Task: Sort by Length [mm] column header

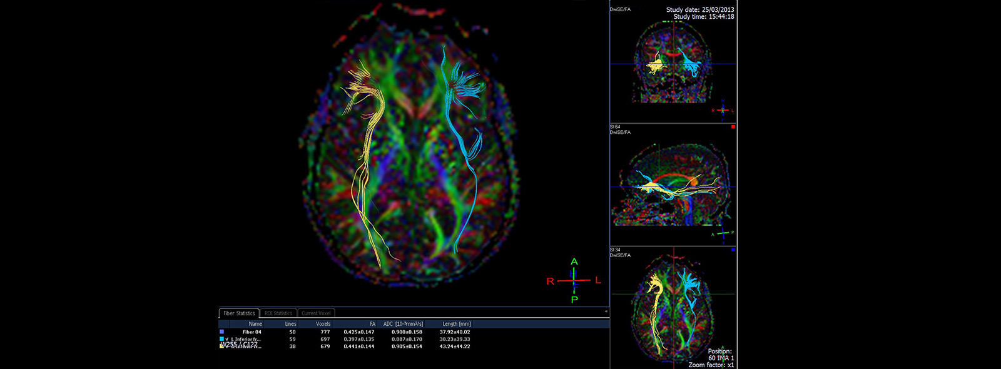Action: (x=456, y=324)
